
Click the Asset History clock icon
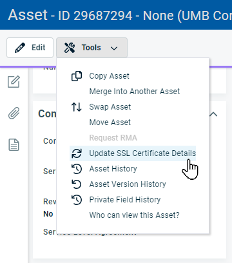pos(77,169)
